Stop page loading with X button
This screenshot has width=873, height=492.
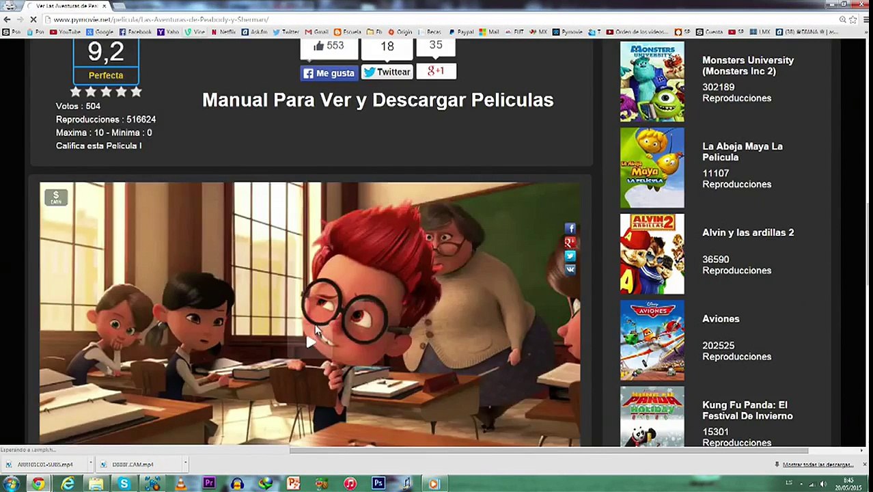33,19
